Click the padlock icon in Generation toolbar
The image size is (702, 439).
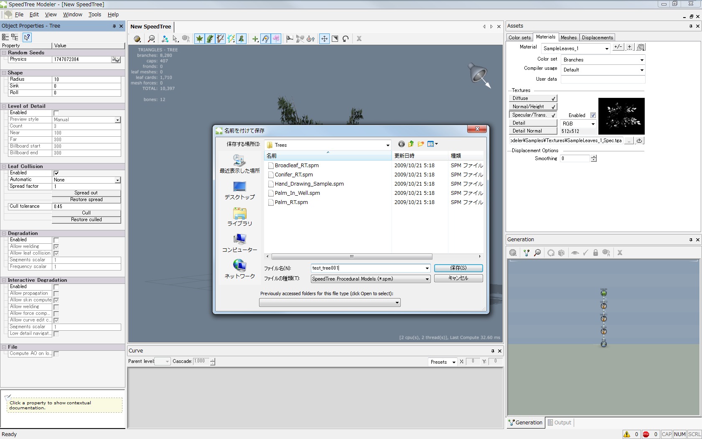(x=595, y=253)
